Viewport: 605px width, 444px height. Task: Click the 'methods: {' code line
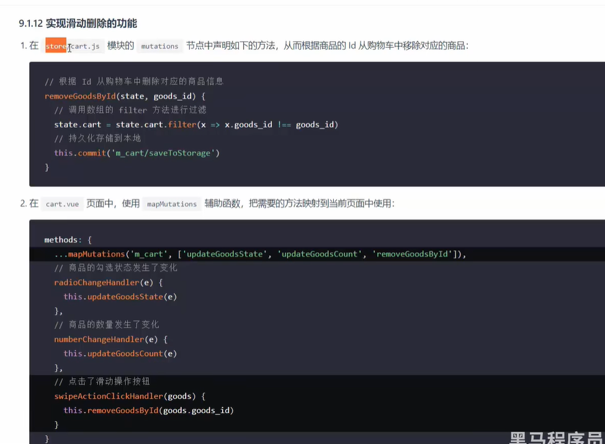pos(68,240)
